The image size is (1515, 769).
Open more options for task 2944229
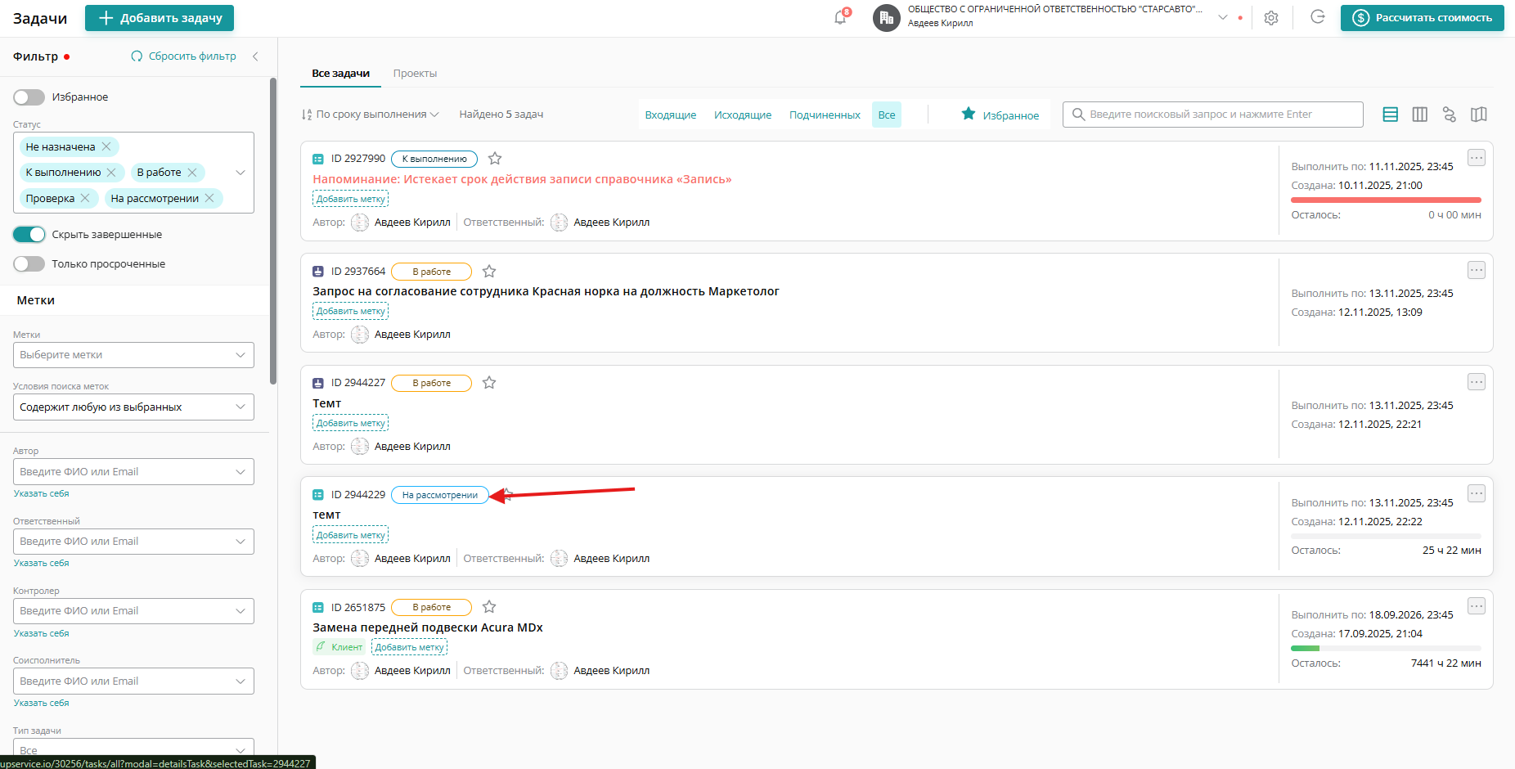[1476, 493]
